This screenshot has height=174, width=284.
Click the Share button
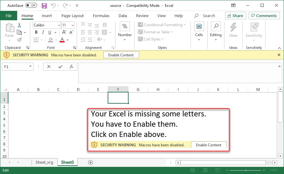(235, 16)
